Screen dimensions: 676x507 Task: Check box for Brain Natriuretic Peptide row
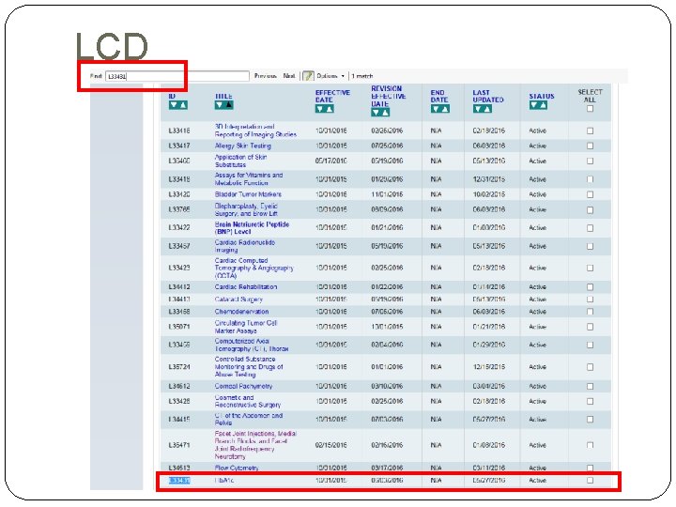coord(590,227)
